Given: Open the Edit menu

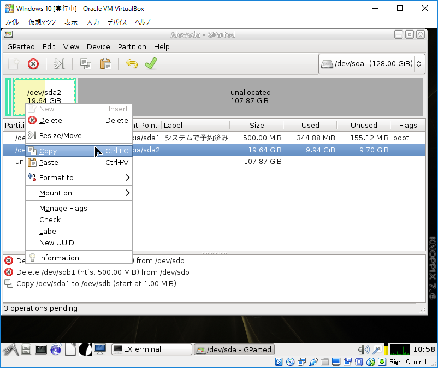Looking at the screenshot, I should tap(49, 46).
